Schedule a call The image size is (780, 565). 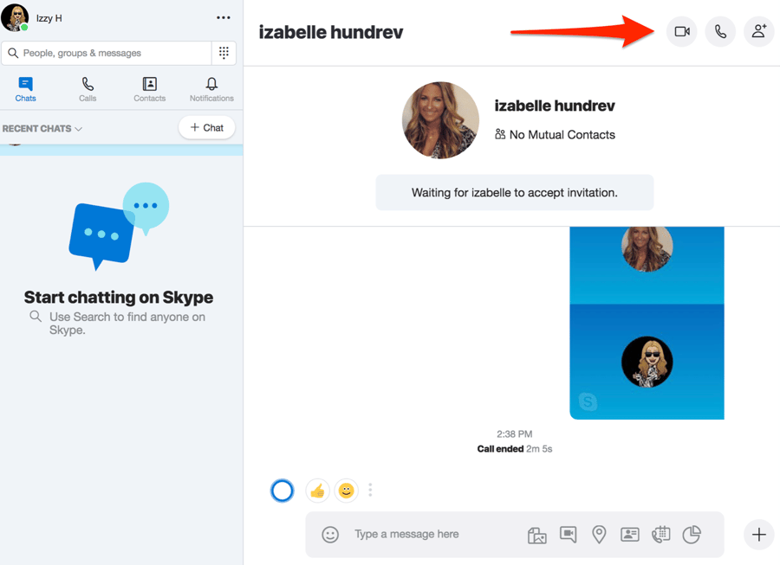click(661, 535)
